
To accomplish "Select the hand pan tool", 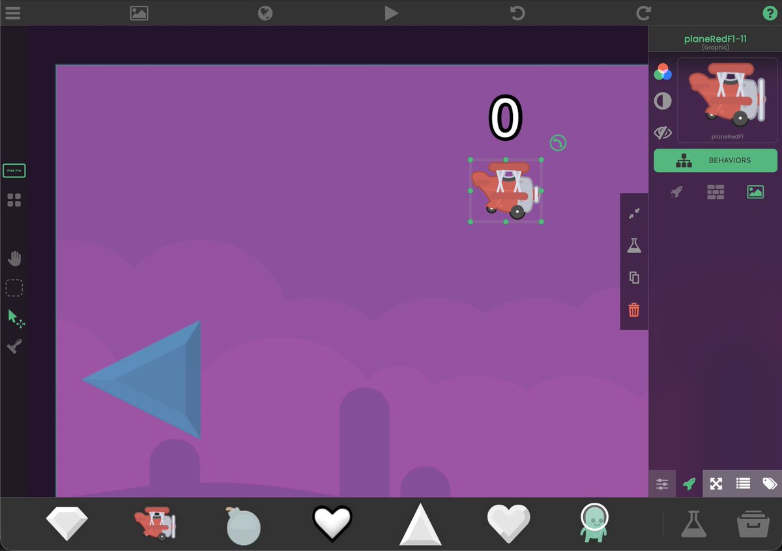I will (x=14, y=259).
